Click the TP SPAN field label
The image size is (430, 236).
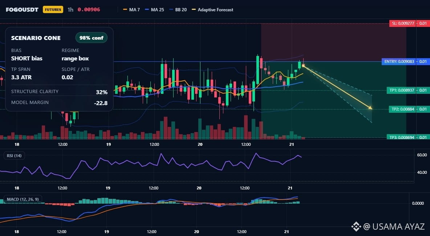click(21, 69)
